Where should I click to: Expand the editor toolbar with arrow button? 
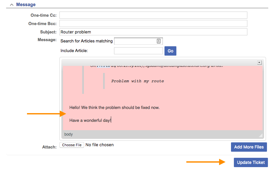click(259, 62)
